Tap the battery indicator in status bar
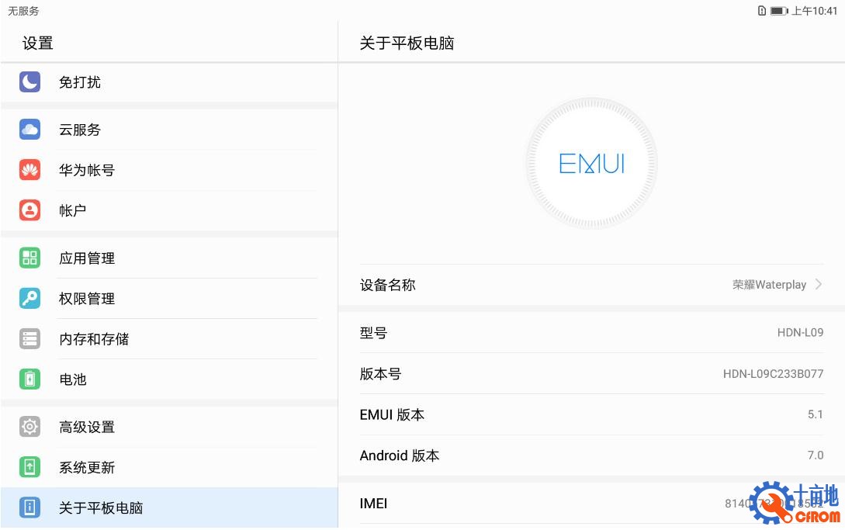 pyautogui.click(x=779, y=11)
